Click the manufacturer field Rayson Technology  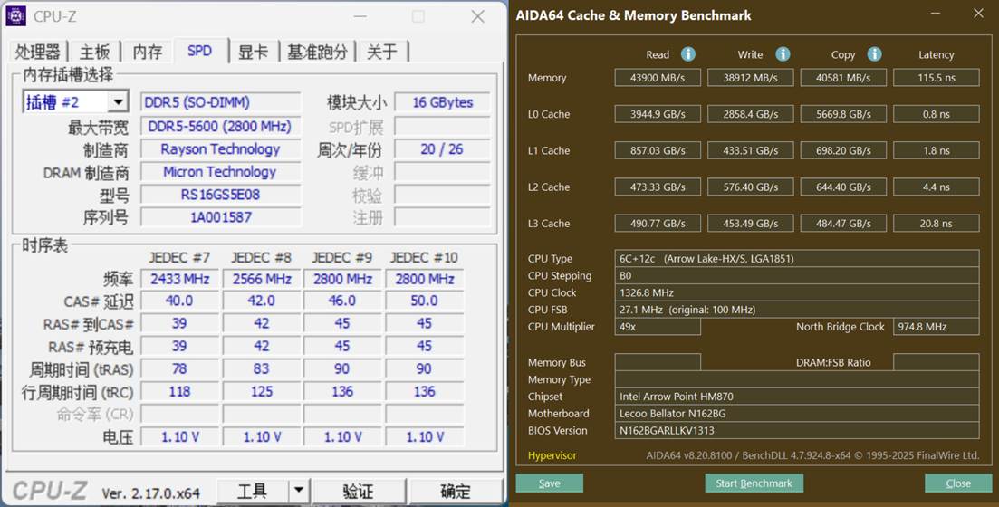pos(220,149)
